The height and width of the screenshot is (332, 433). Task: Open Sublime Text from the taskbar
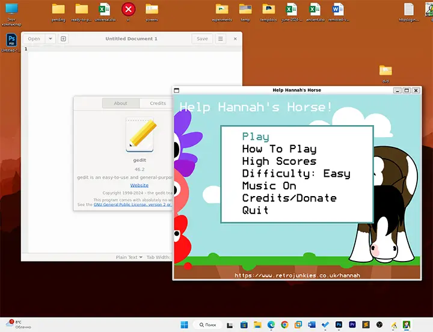366,325
